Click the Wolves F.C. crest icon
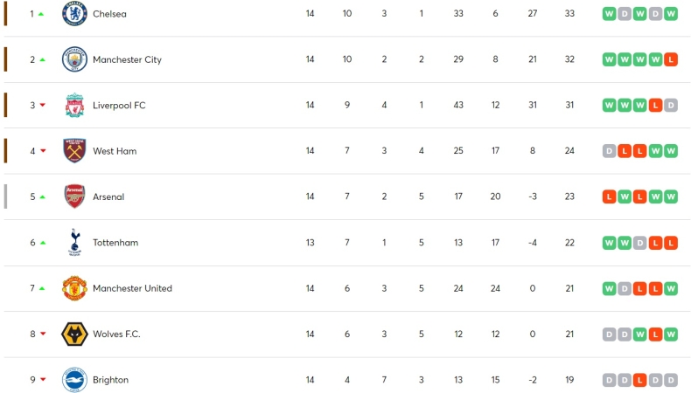The width and height of the screenshot is (691, 393). [x=74, y=334]
